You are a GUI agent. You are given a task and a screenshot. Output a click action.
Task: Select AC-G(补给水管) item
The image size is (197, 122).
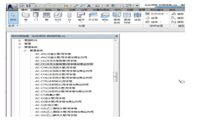tap(47, 105)
